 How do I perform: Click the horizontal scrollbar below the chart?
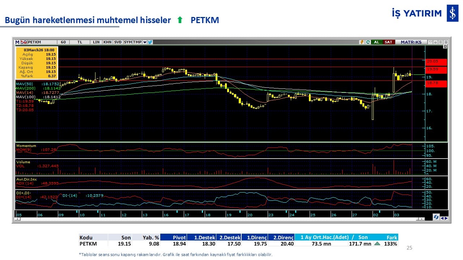[217, 219]
